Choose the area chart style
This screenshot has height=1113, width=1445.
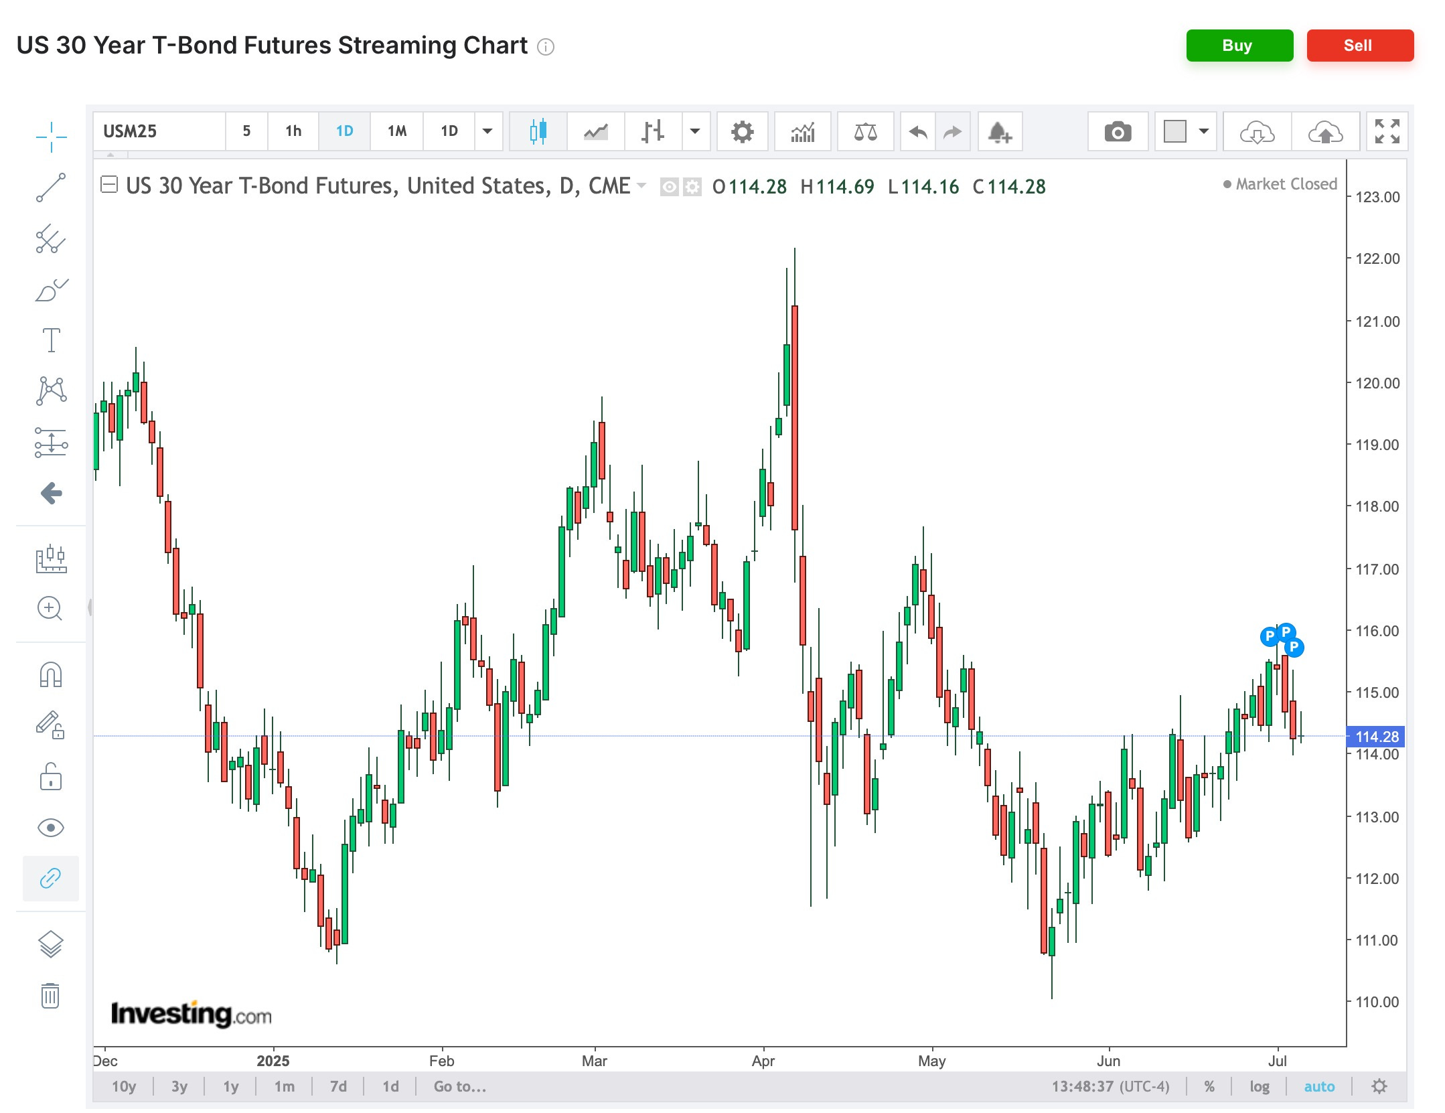(x=596, y=131)
